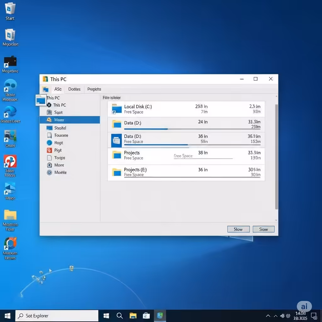
Task: Close the This PC window
Action: coord(271,79)
